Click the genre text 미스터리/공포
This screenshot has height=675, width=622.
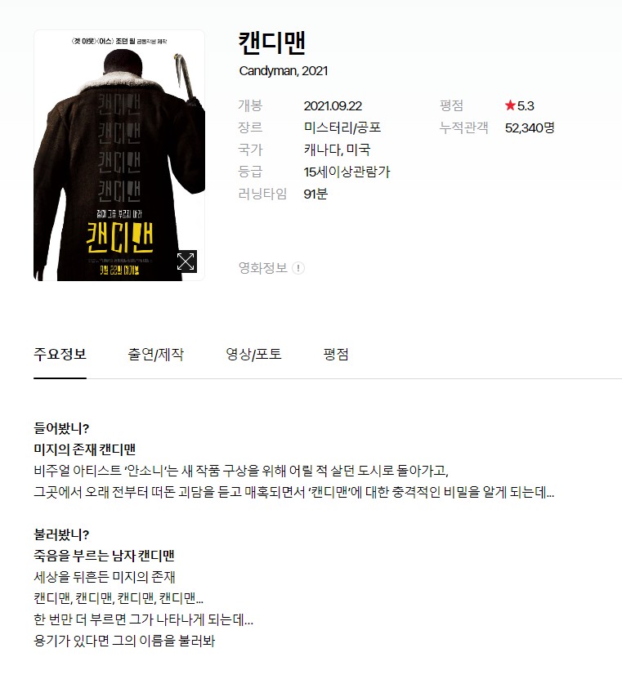342,127
